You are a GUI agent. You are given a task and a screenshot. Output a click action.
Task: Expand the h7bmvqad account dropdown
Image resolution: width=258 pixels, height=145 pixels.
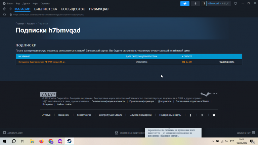coord(214,3)
